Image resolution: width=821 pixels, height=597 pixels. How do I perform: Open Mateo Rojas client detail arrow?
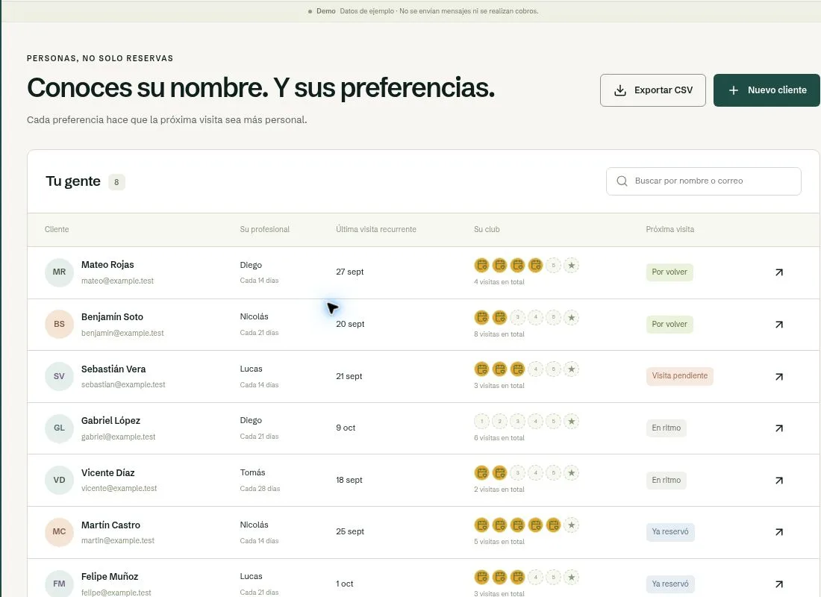(x=779, y=272)
